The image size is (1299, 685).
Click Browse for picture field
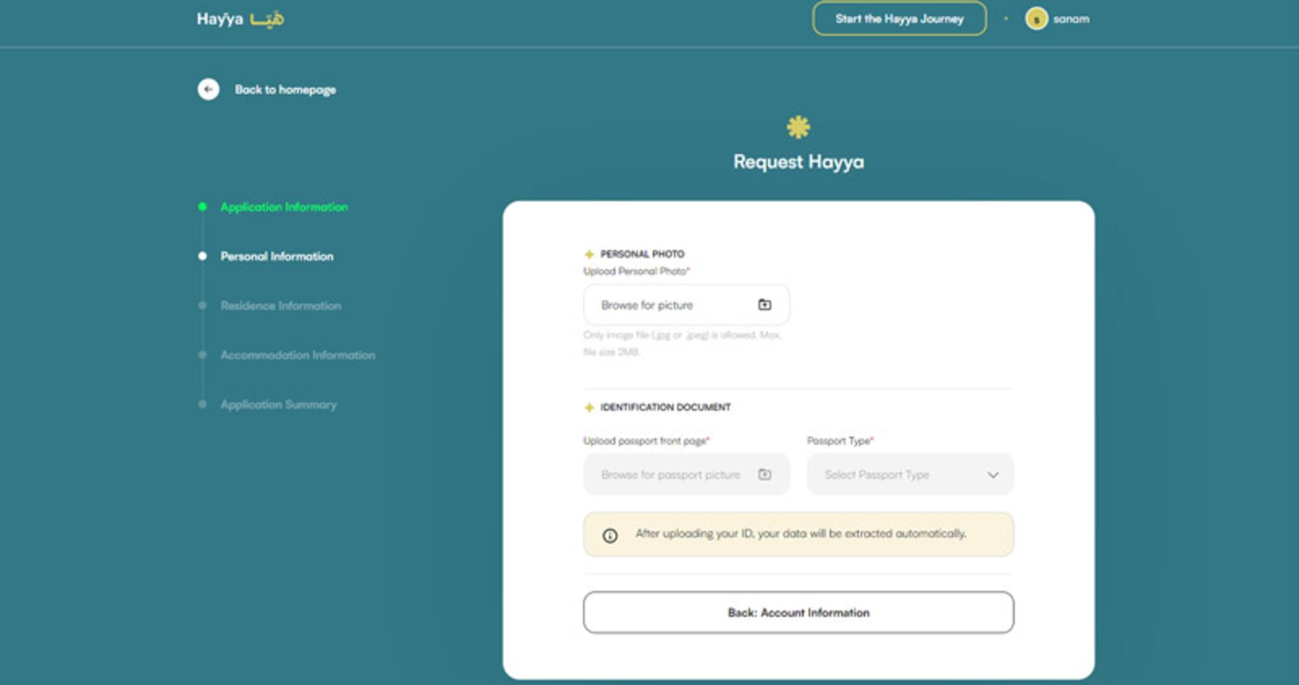click(x=686, y=305)
